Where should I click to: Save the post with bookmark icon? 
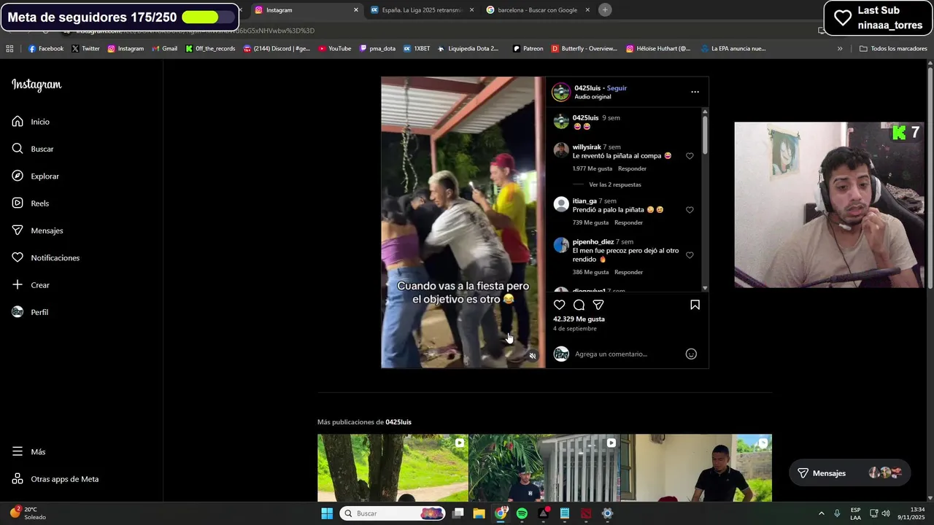coord(695,305)
